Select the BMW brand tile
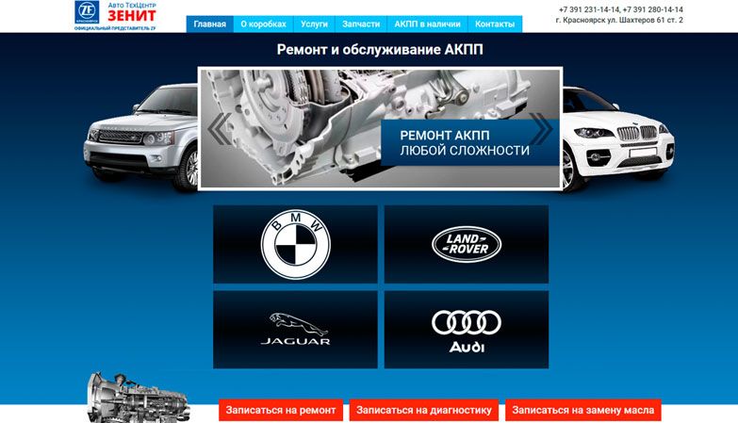This screenshot has width=738, height=423. (296, 244)
